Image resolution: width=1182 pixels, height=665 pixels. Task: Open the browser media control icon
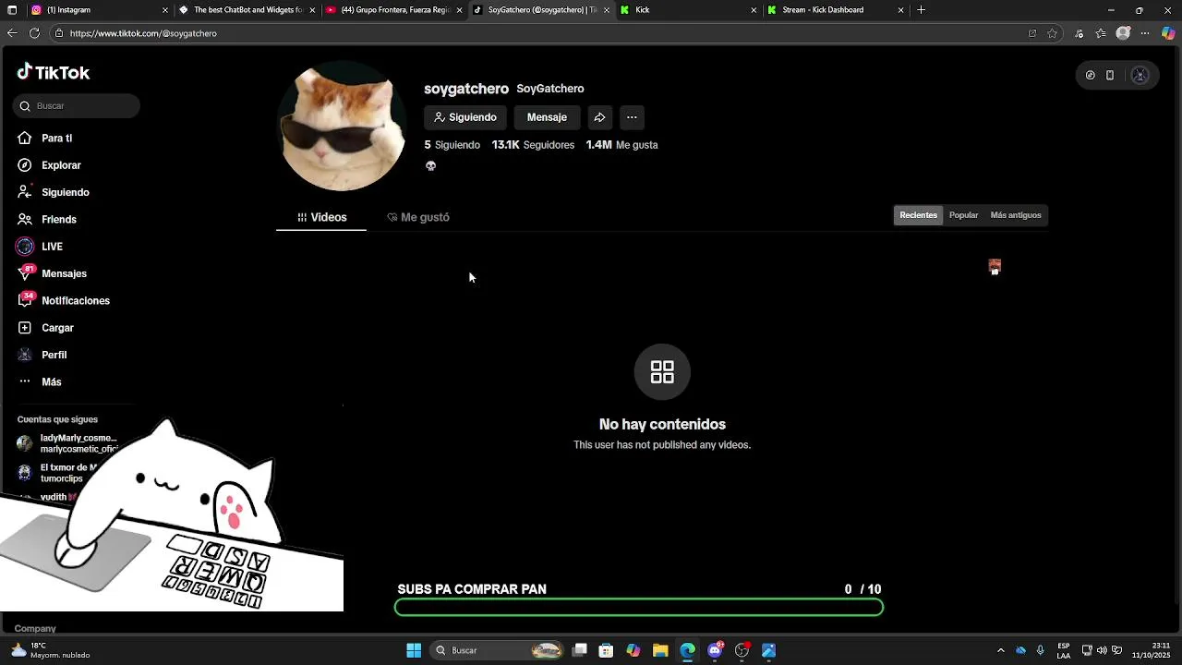coord(1079,33)
